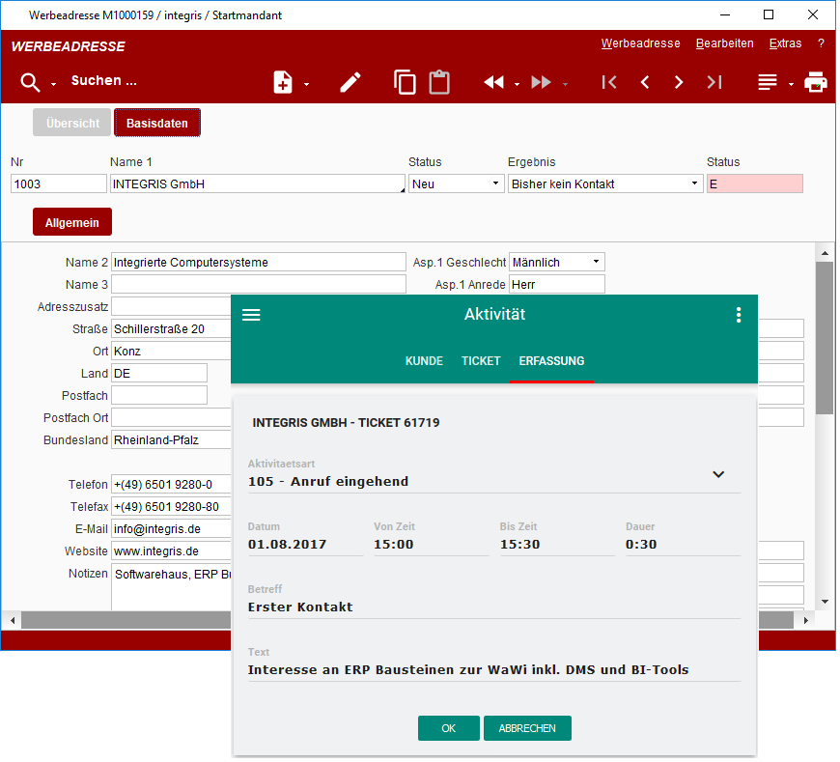Go to the previous record

645,82
